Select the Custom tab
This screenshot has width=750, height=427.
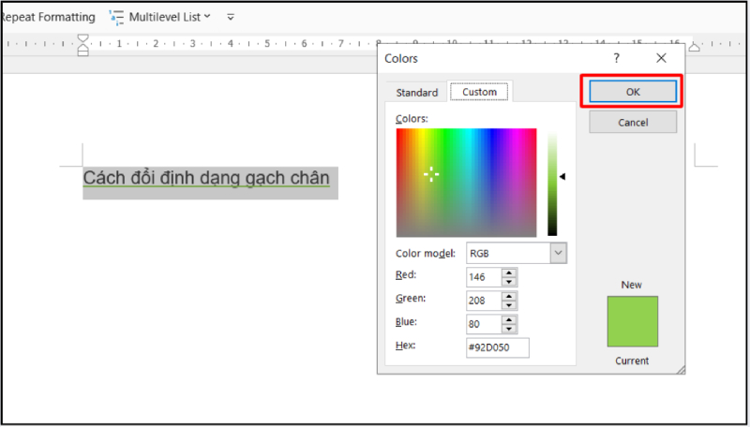click(479, 92)
